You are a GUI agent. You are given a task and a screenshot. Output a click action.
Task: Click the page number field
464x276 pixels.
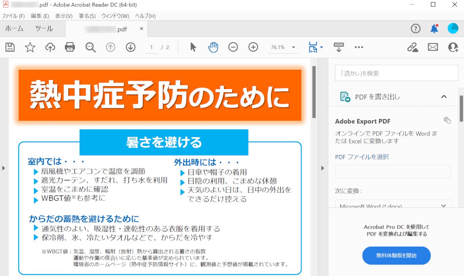(x=152, y=47)
